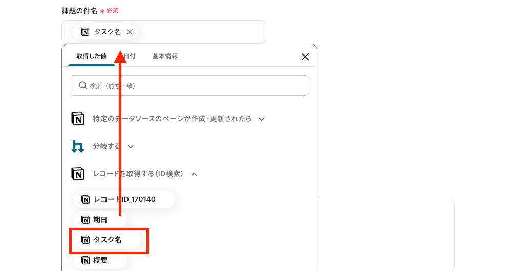
Task: Select the 期日 value chip
Action: (100, 220)
